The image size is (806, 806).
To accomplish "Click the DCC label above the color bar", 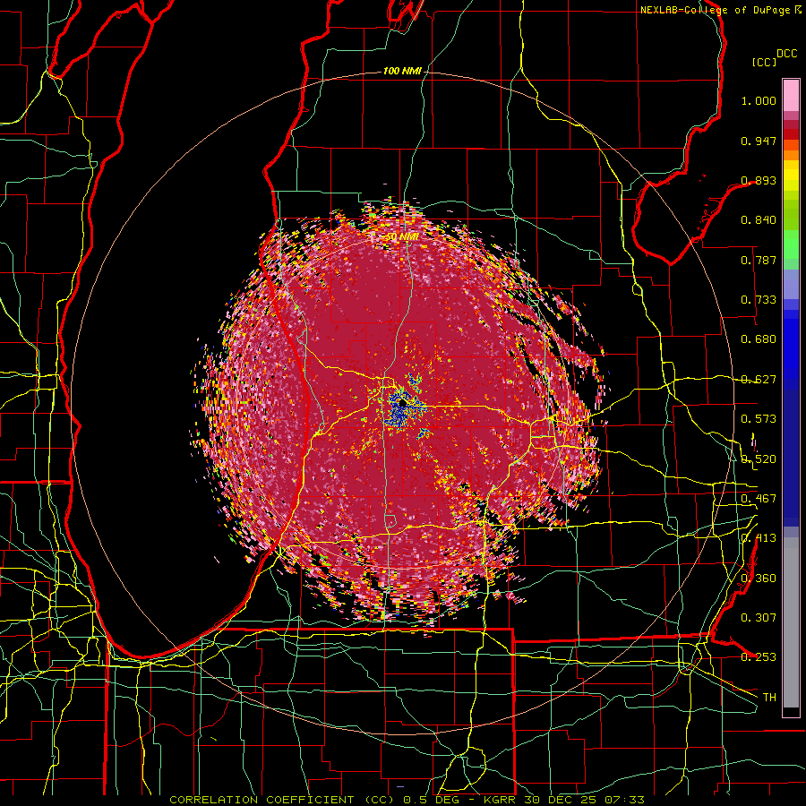I will pyautogui.click(x=787, y=54).
